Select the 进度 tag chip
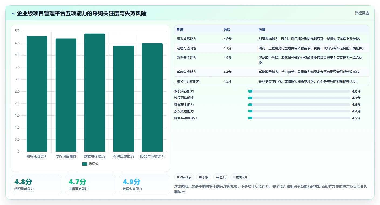The height and width of the screenshot is (205, 380). (221, 177)
